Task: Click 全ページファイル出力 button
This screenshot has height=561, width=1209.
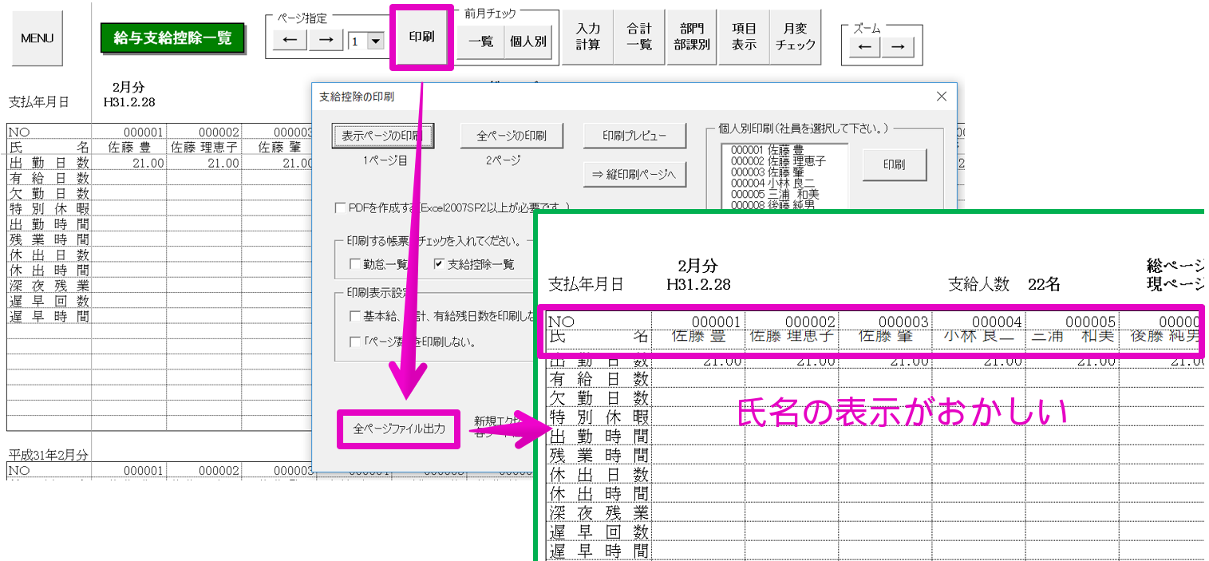Action: 398,430
